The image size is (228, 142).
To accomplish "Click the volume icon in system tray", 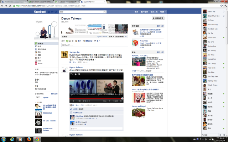I will pyautogui.click(x=213, y=140).
